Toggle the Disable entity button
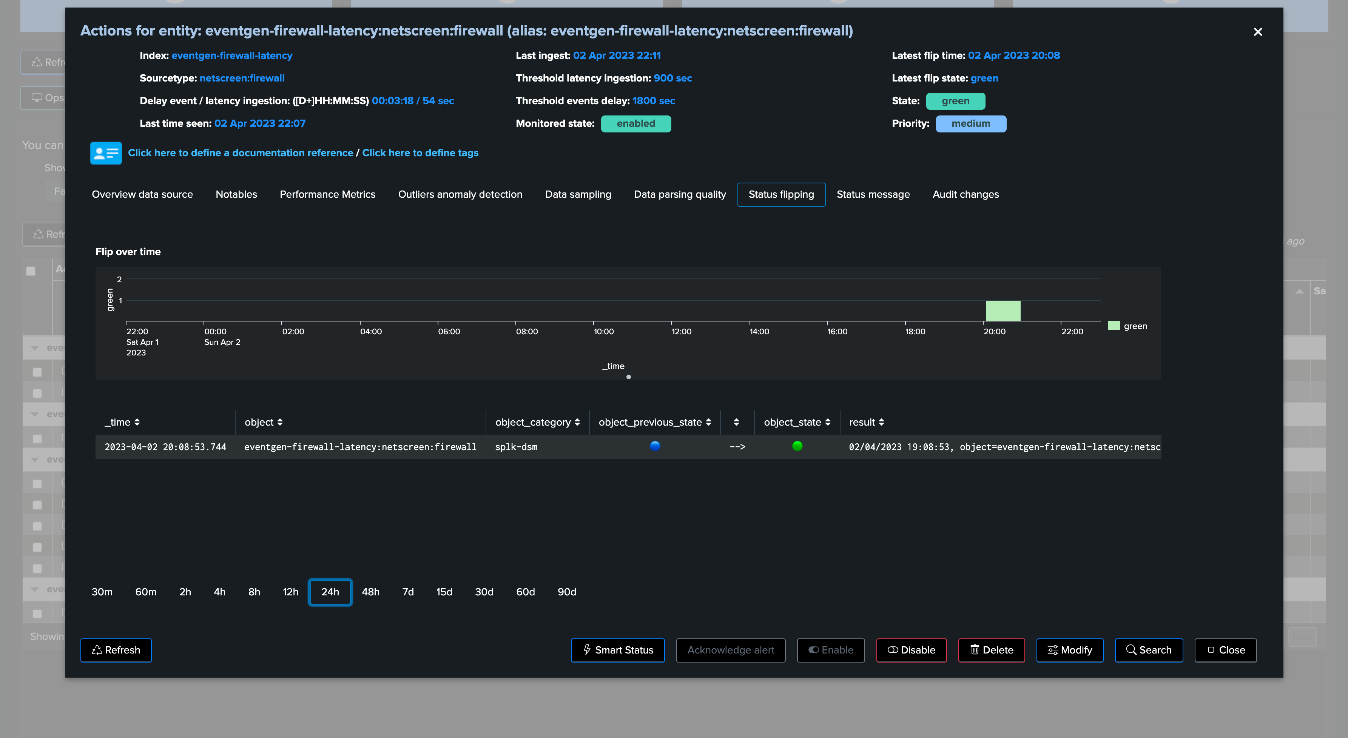Viewport: 1348px width, 738px height. [x=911, y=650]
